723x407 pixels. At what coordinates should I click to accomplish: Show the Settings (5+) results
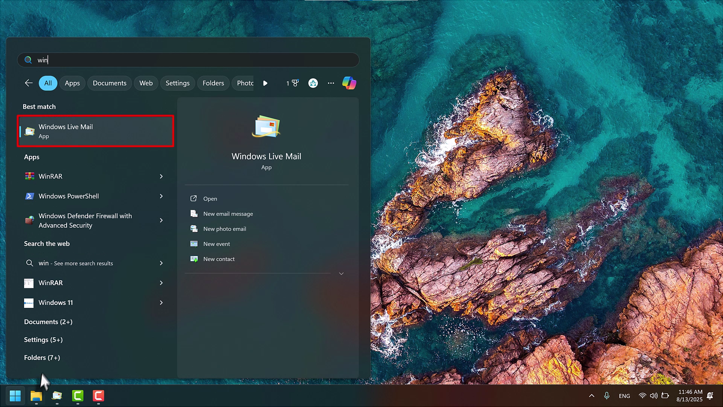43,340
